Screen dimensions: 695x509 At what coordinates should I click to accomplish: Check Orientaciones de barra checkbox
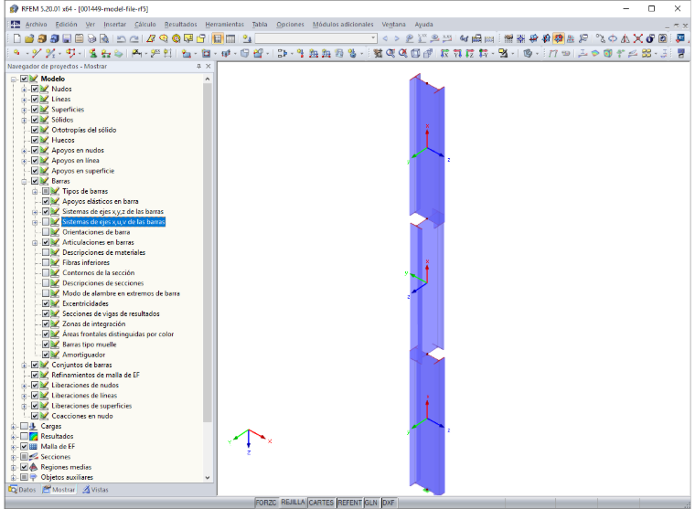pos(46,232)
